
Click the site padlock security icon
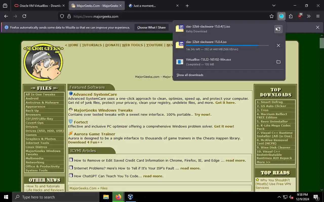[x=69, y=16]
